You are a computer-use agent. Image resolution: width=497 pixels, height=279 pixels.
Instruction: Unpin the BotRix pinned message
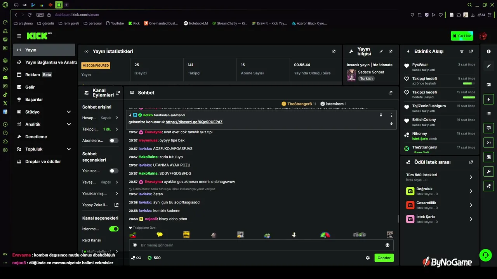[381, 115]
